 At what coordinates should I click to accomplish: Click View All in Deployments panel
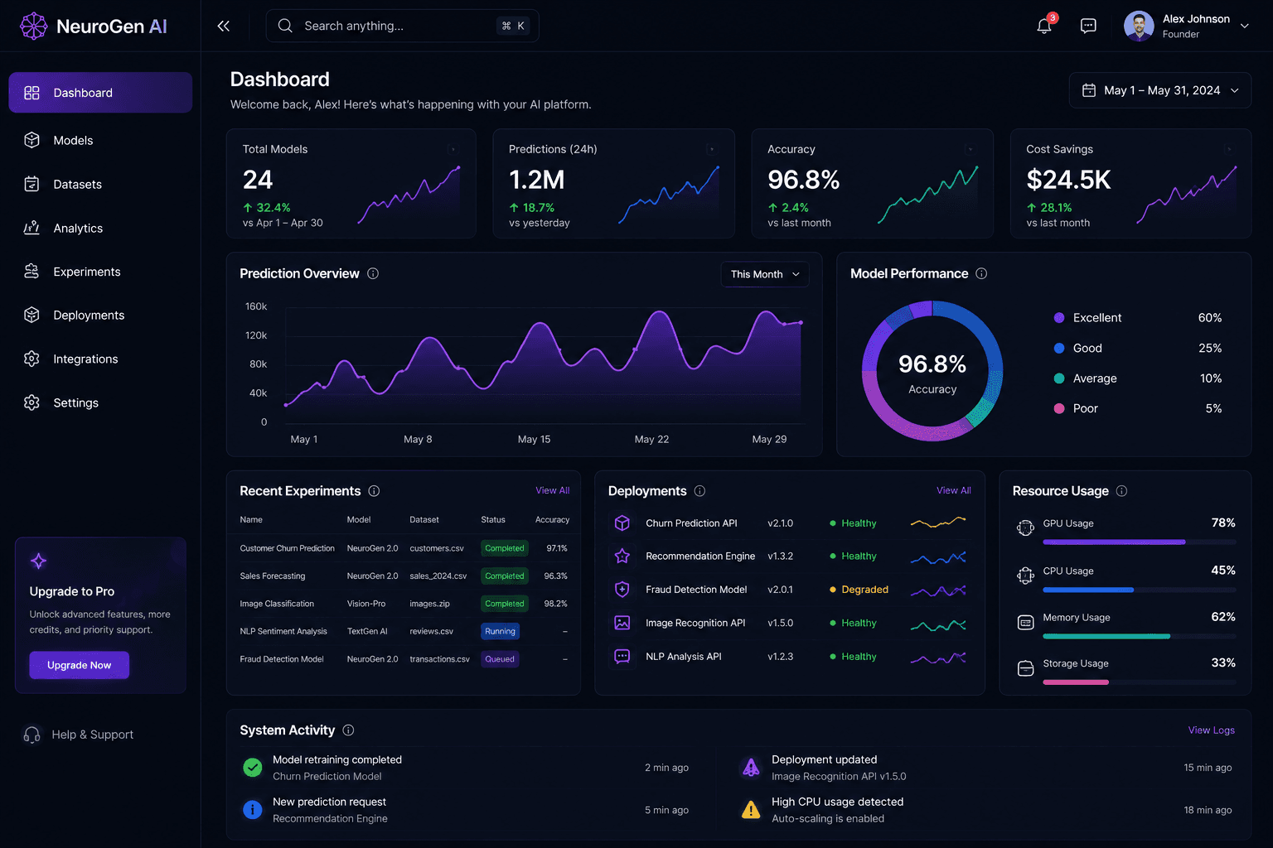click(x=954, y=490)
